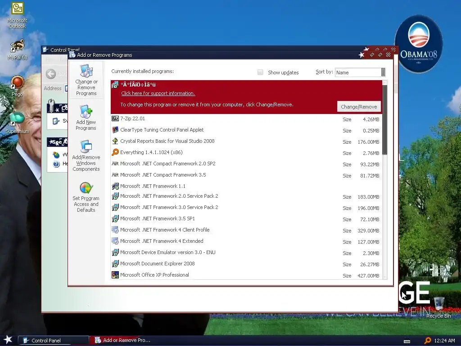Click .NET Compact Framework 3.5 icon
Viewport: 461px width, 346px height.
click(x=115, y=175)
